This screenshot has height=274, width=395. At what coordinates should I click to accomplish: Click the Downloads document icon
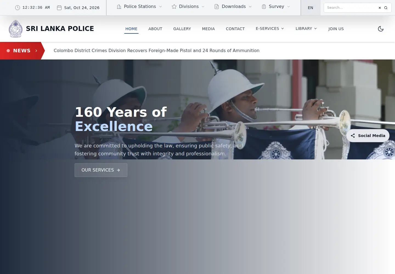pos(217,7)
